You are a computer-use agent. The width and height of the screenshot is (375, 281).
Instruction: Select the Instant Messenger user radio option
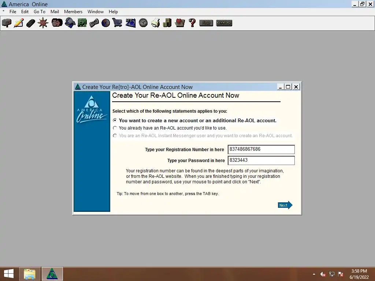(x=115, y=136)
